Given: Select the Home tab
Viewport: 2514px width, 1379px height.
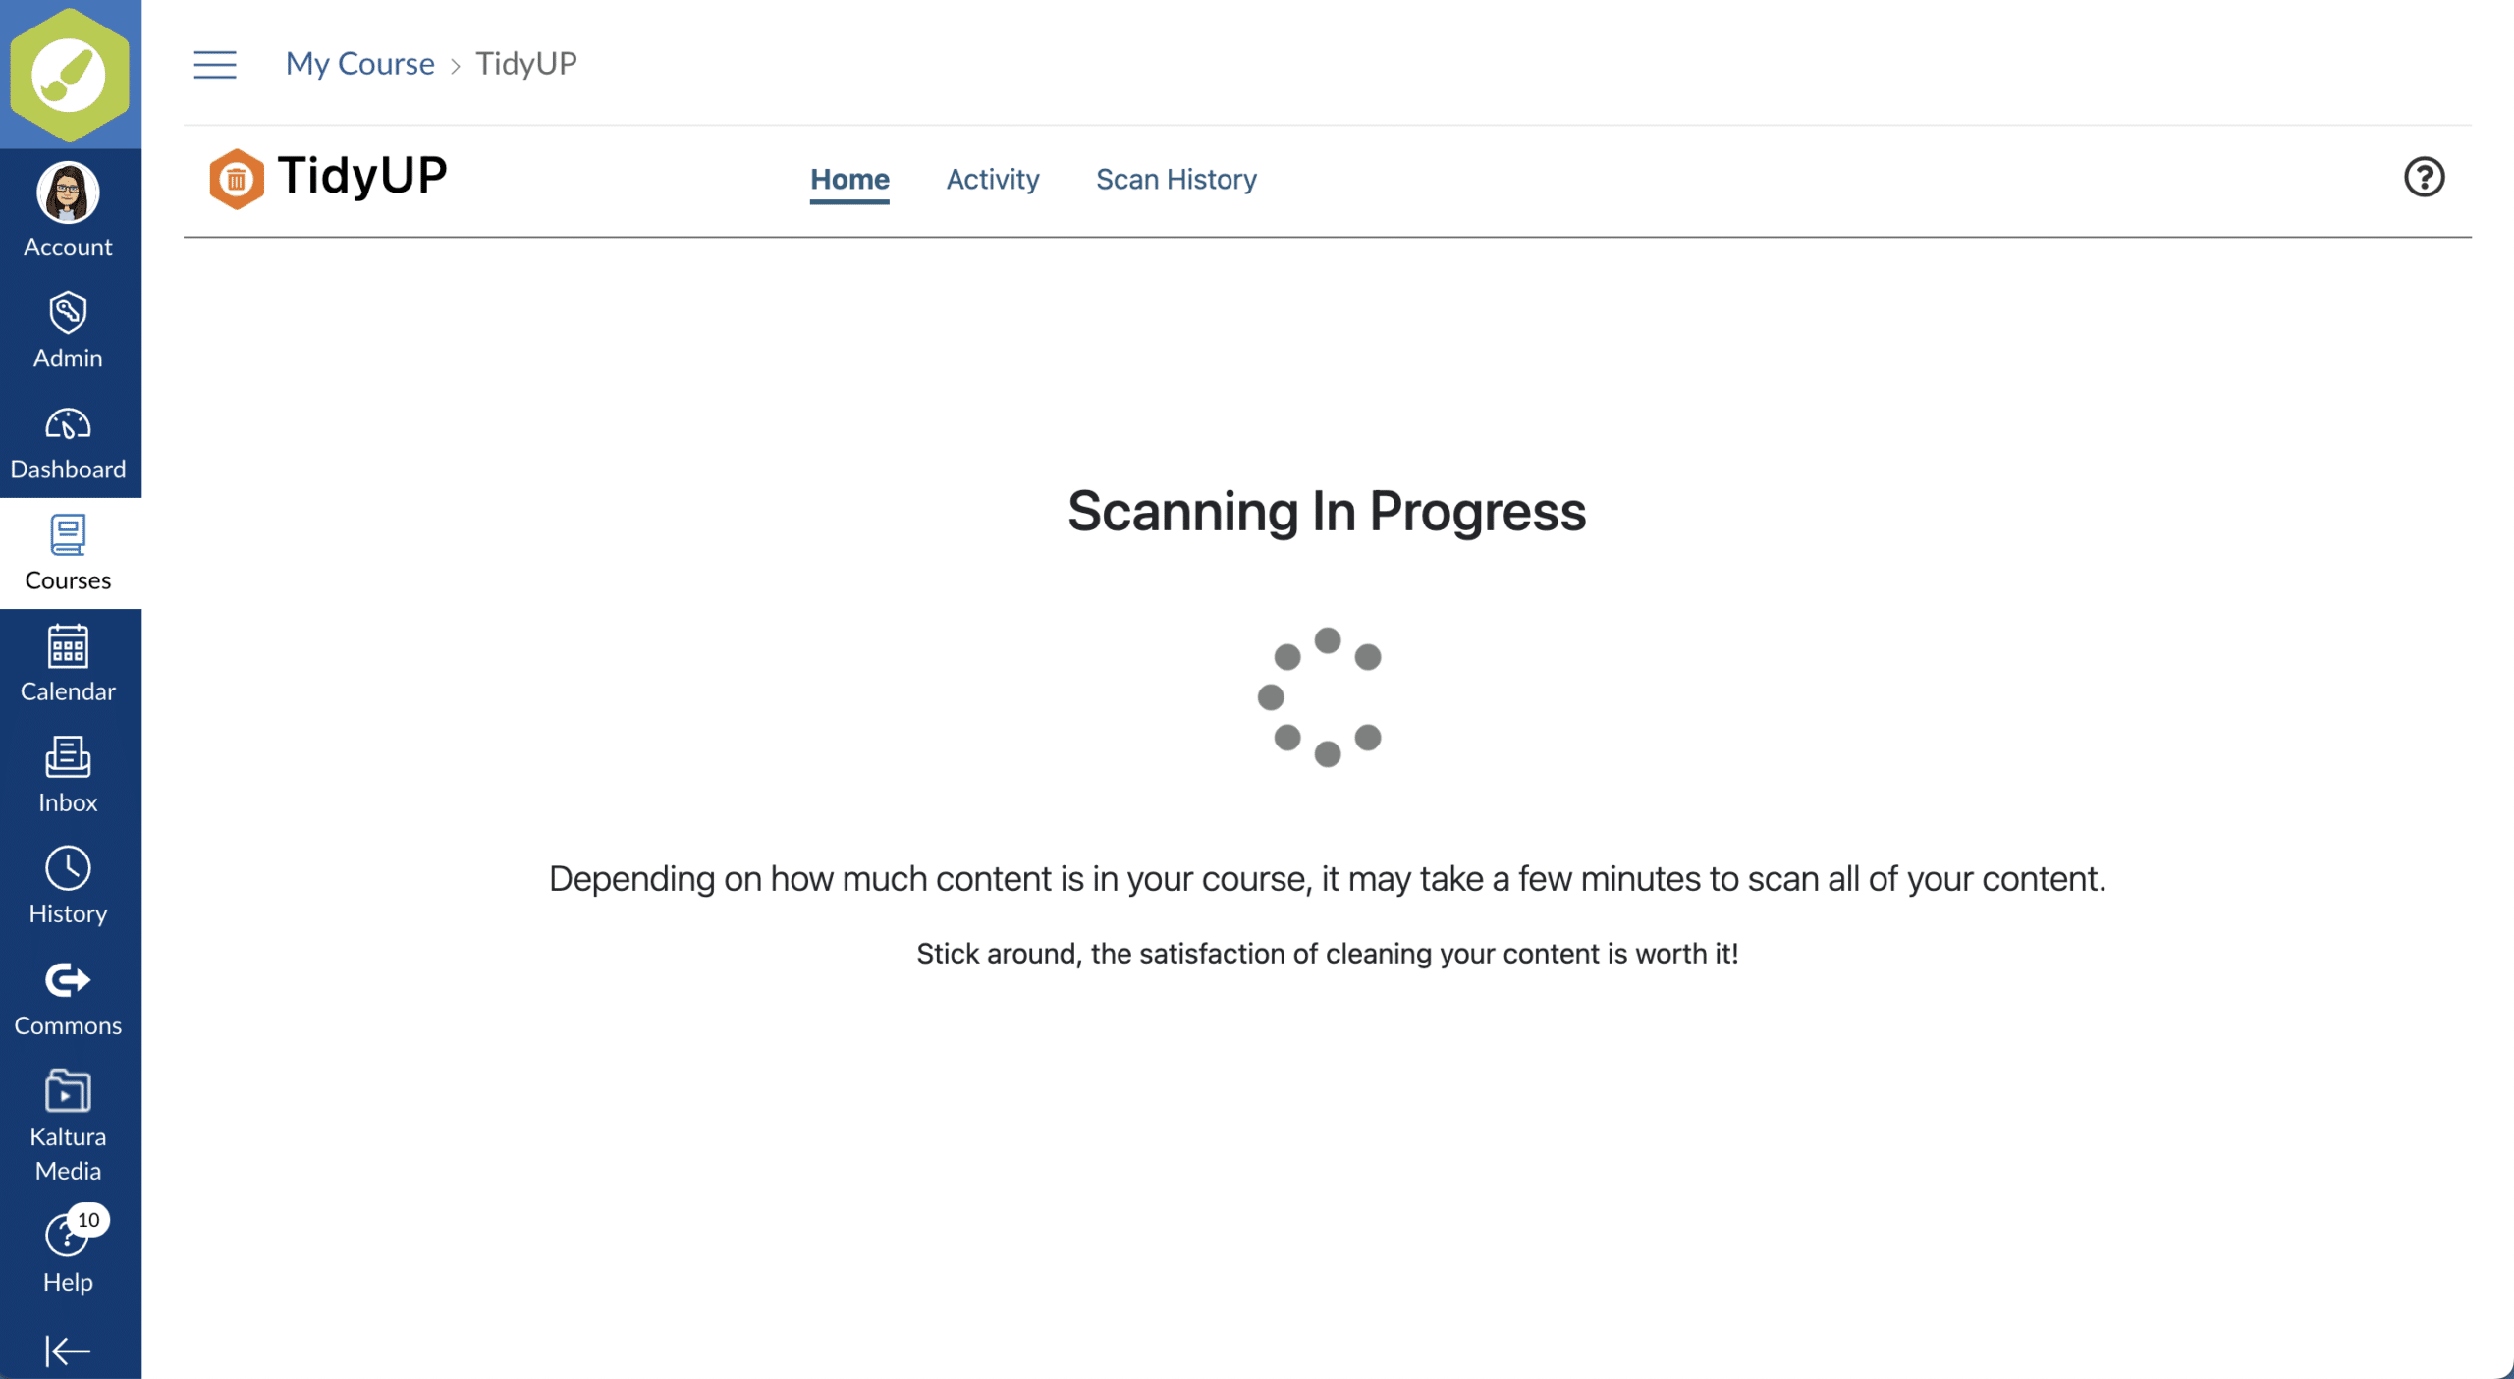Looking at the screenshot, I should pos(849,179).
